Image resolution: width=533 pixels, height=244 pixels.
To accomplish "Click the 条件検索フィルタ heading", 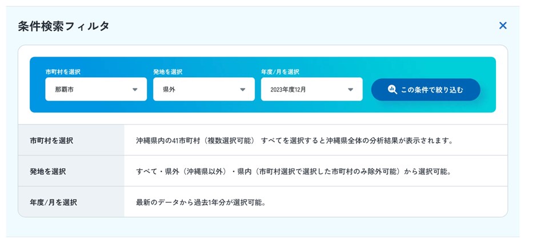I will [x=63, y=26].
